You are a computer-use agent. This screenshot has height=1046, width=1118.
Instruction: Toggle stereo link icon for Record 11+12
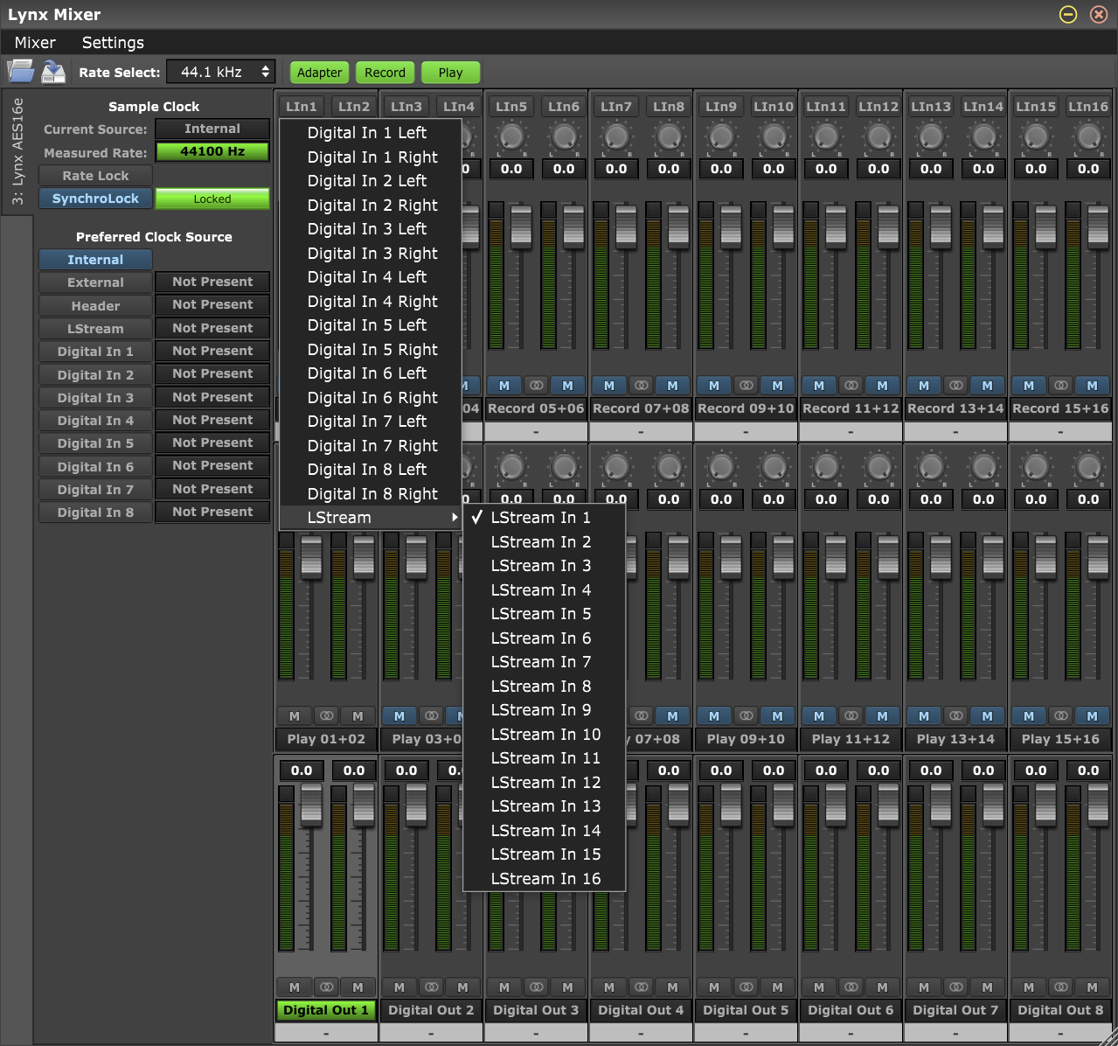[x=851, y=386]
